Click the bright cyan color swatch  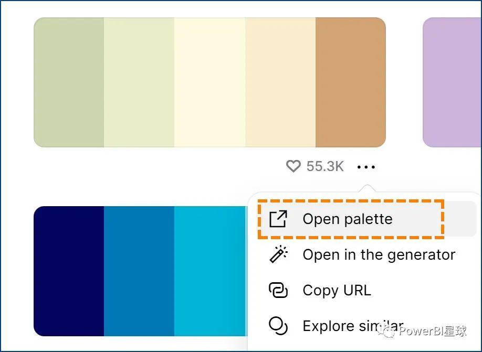point(209,271)
